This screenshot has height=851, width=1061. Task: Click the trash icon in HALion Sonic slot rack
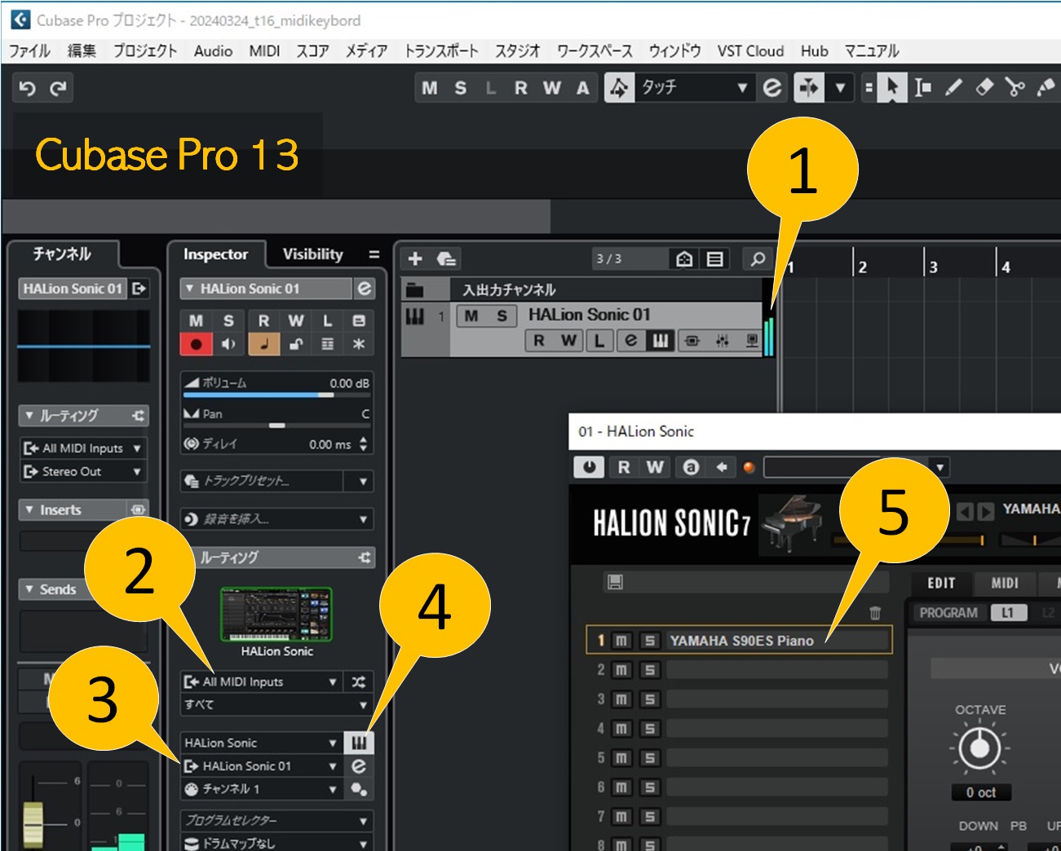(875, 613)
